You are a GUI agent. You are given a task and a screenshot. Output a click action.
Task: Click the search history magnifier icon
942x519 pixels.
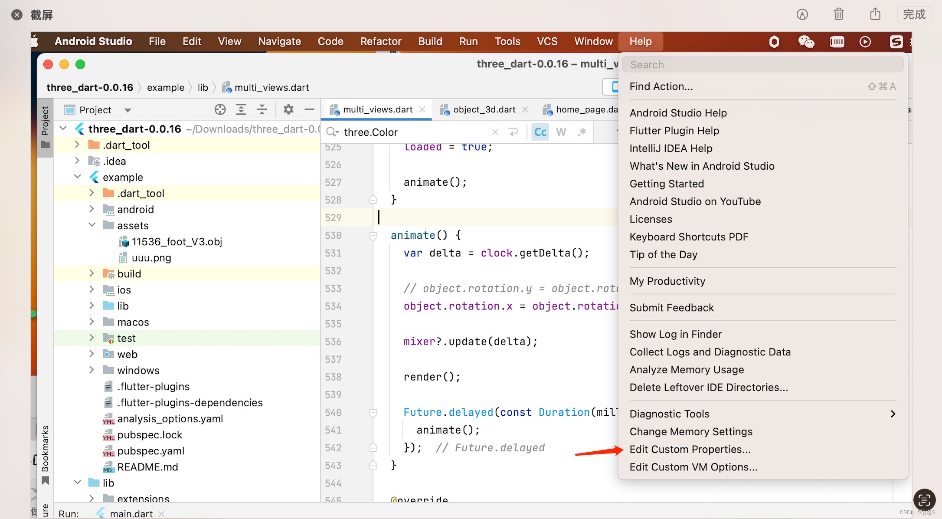333,132
